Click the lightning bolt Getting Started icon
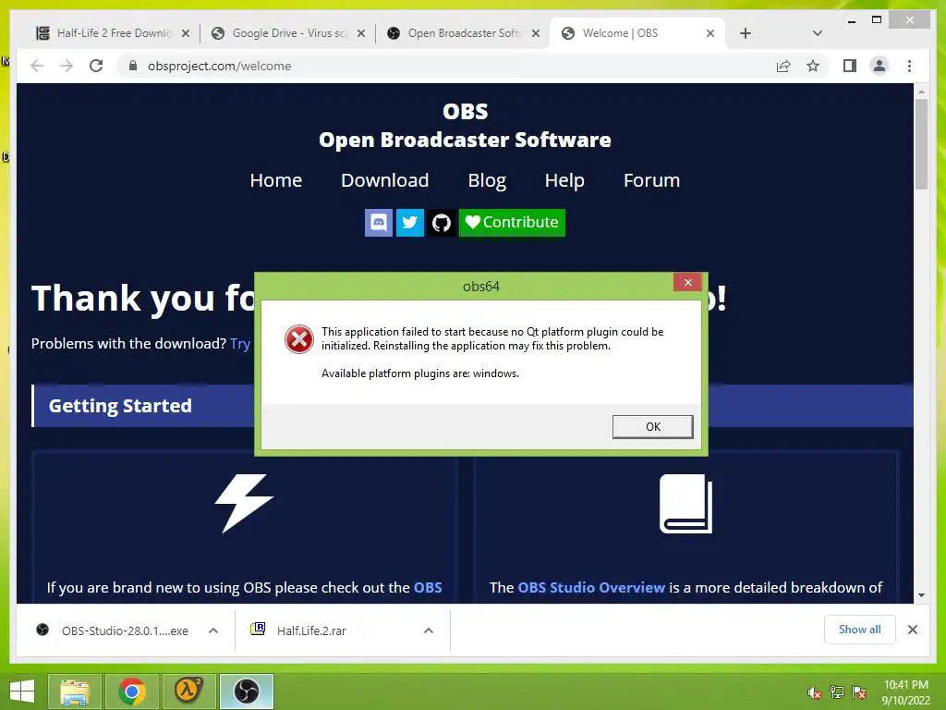Screen dimensions: 946x710 244,503
